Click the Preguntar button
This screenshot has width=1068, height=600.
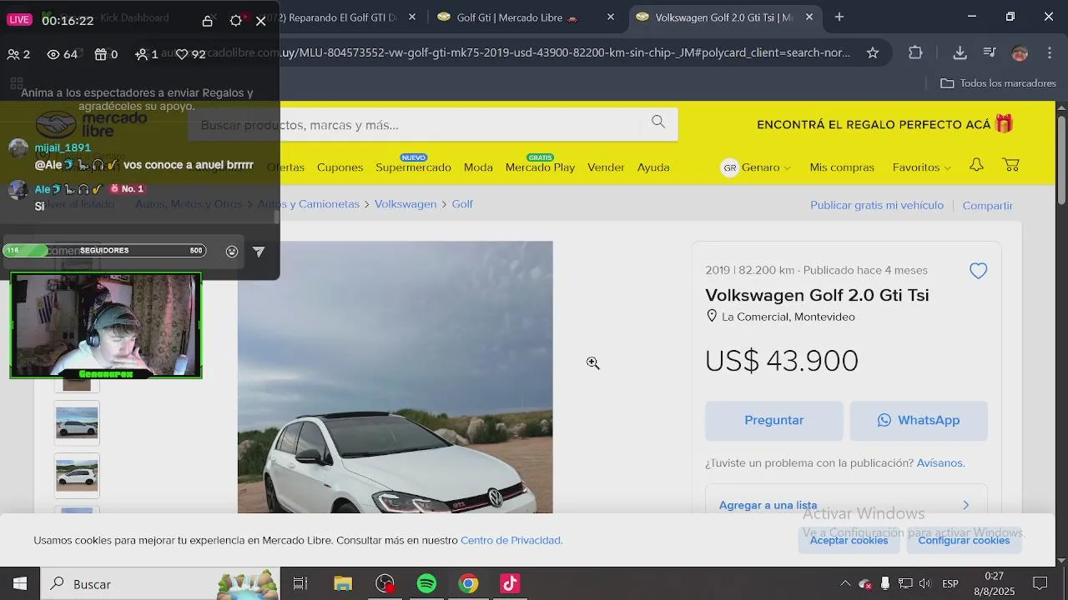click(x=774, y=421)
